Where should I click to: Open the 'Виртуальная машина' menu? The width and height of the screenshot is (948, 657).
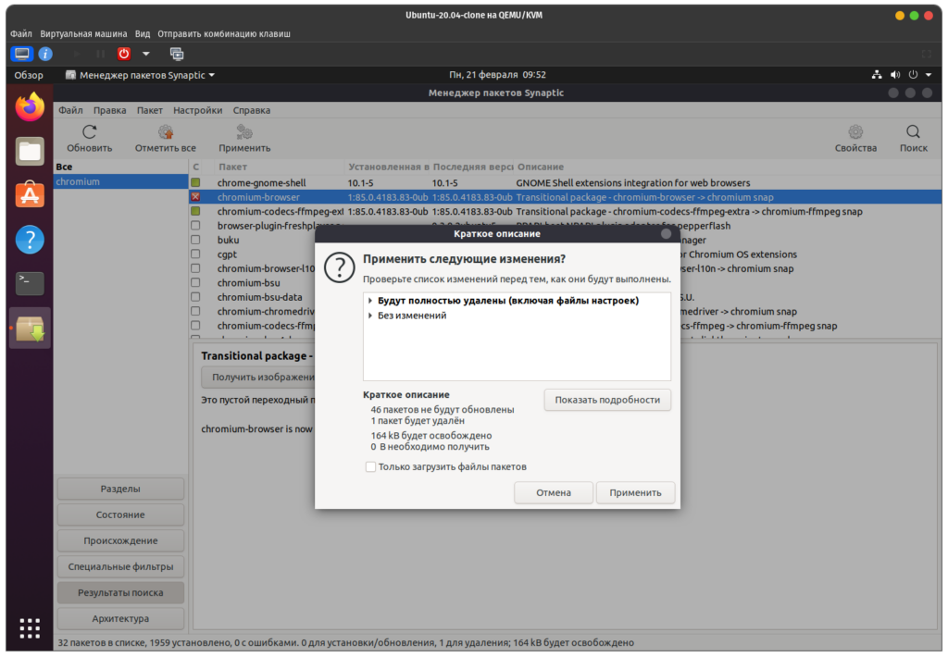pyautogui.click(x=83, y=33)
